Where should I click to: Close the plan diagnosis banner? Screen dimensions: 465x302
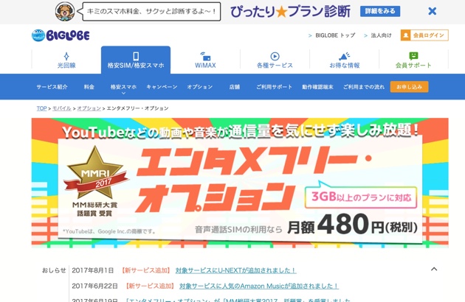pos(432,11)
